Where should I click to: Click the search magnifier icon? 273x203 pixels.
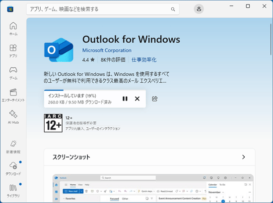click(173, 9)
